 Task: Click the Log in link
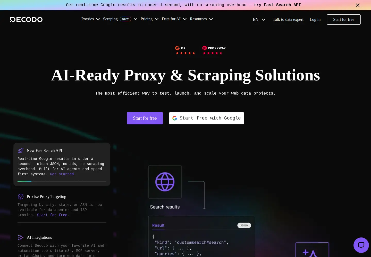[315, 20]
